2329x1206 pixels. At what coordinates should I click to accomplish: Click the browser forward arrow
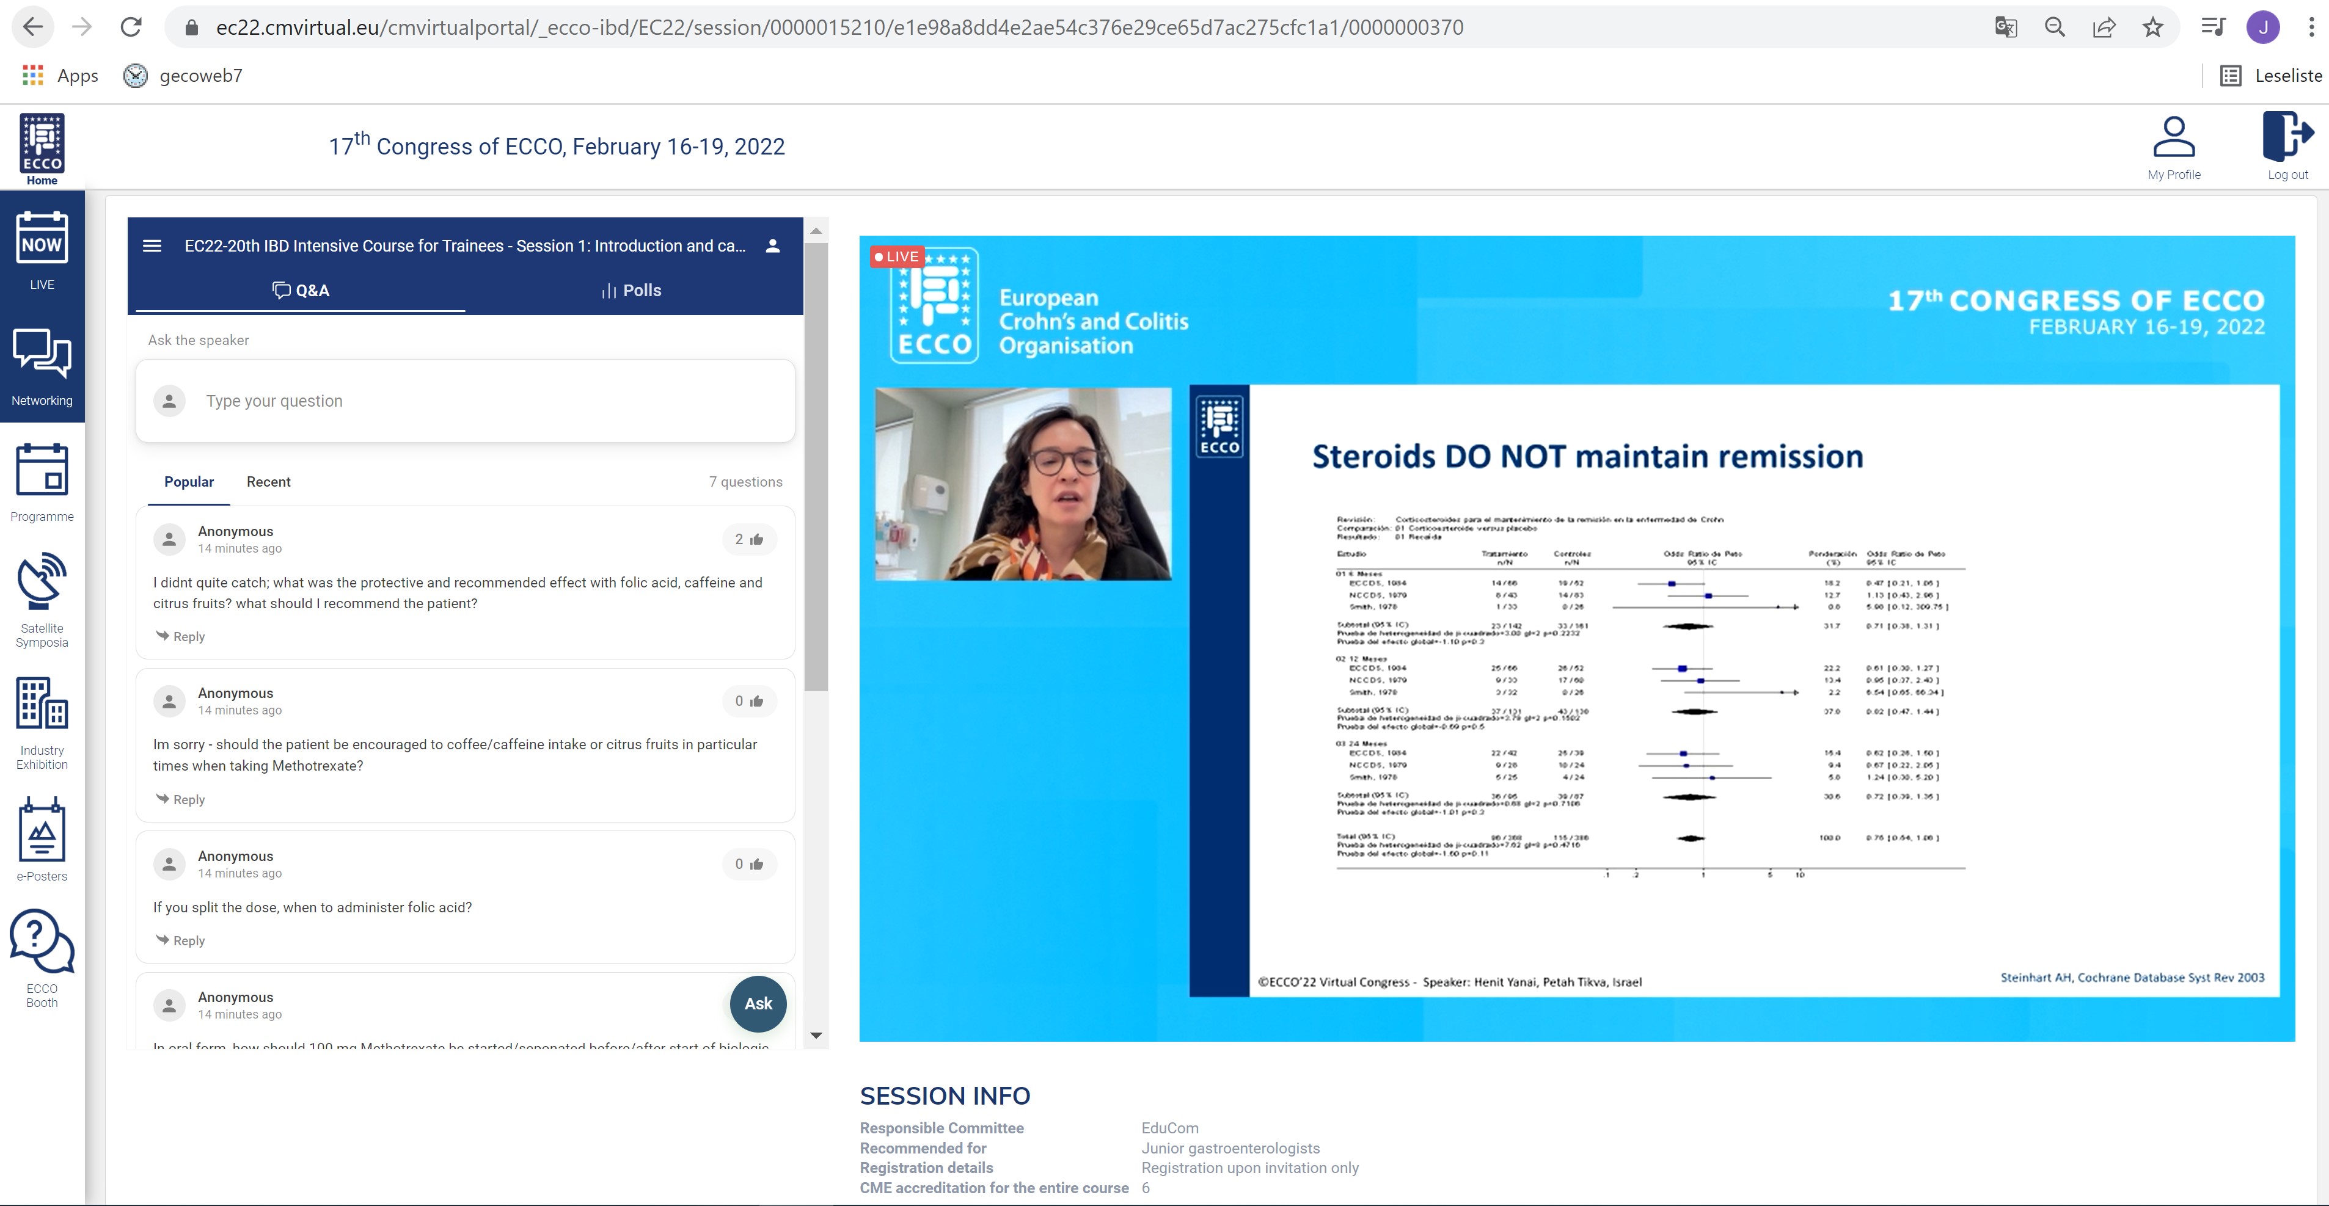tap(82, 27)
